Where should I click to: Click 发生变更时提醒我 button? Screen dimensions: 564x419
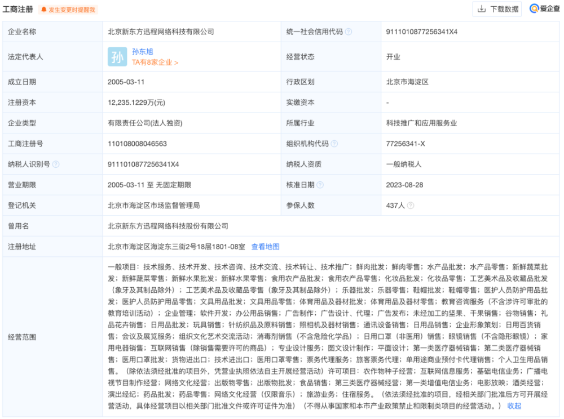tap(68, 10)
